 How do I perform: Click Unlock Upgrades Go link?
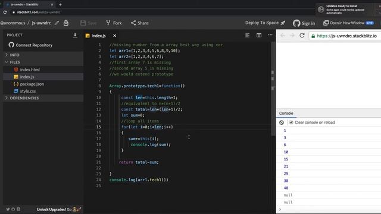point(59,209)
